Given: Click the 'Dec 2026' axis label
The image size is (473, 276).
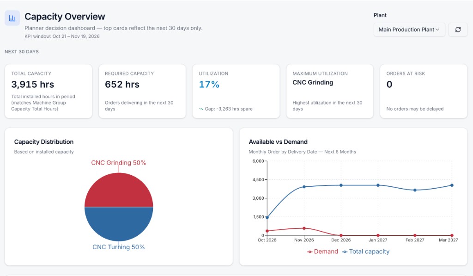Looking at the screenshot, I should click(x=341, y=240).
